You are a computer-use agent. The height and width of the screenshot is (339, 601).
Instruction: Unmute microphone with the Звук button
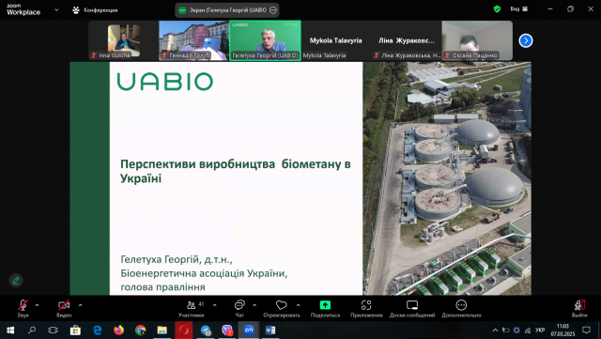pyautogui.click(x=23, y=308)
